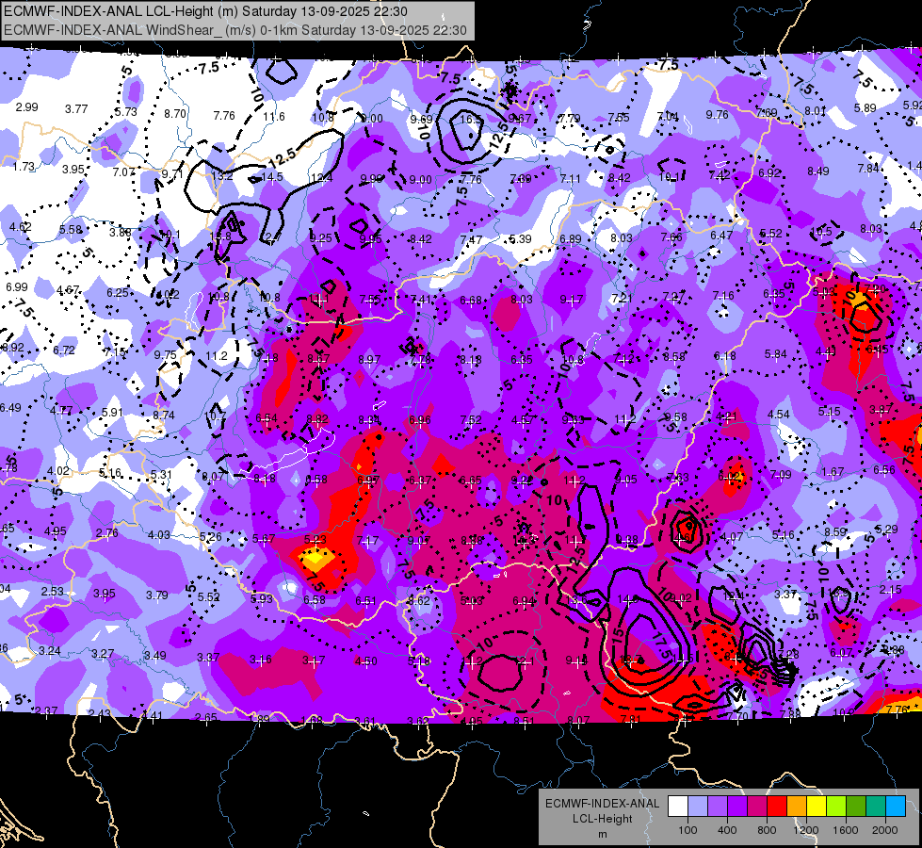Click the legend tick label 800

coord(767,830)
